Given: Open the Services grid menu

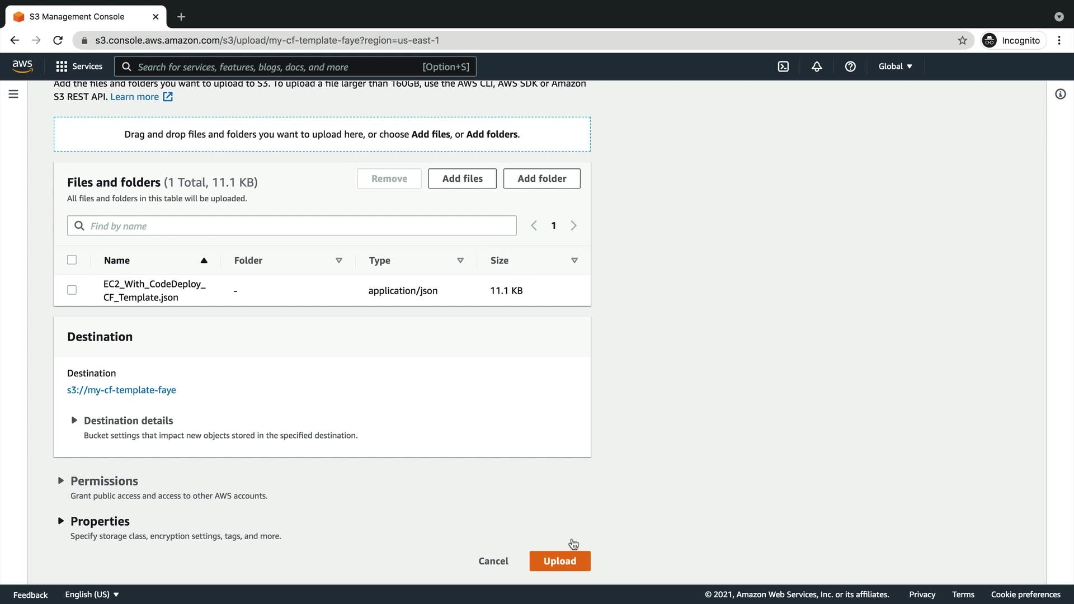Looking at the screenshot, I should point(79,67).
